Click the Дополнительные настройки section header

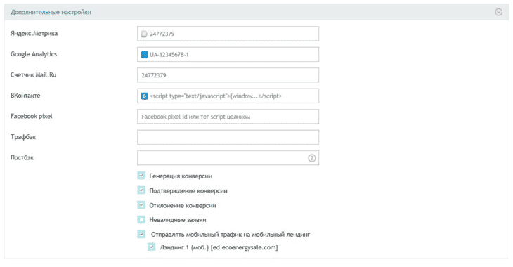256,12
